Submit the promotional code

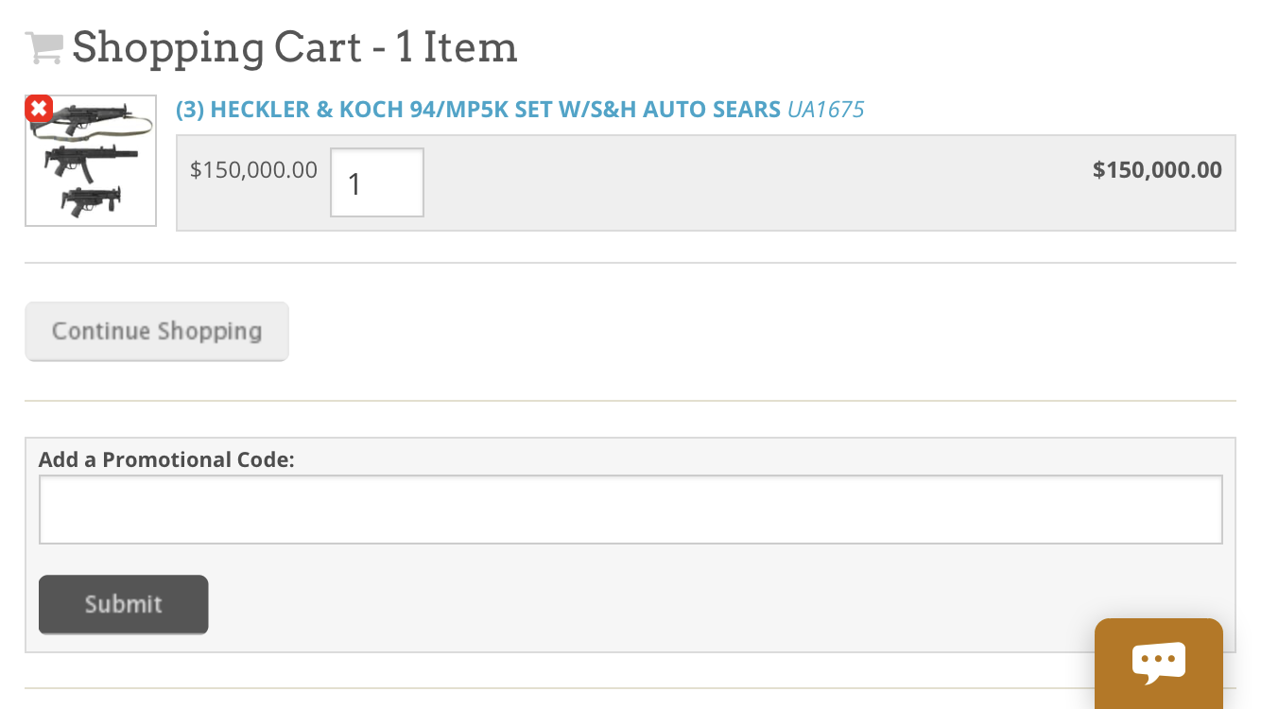(x=124, y=604)
